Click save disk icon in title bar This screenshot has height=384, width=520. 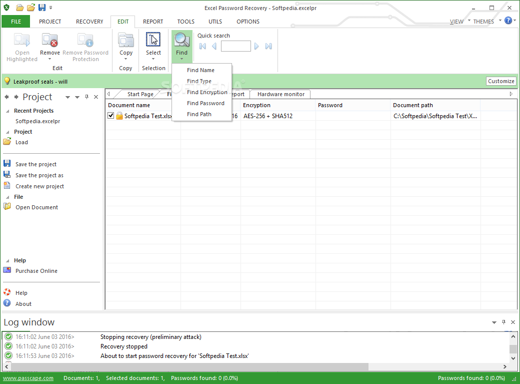pyautogui.click(x=42, y=8)
